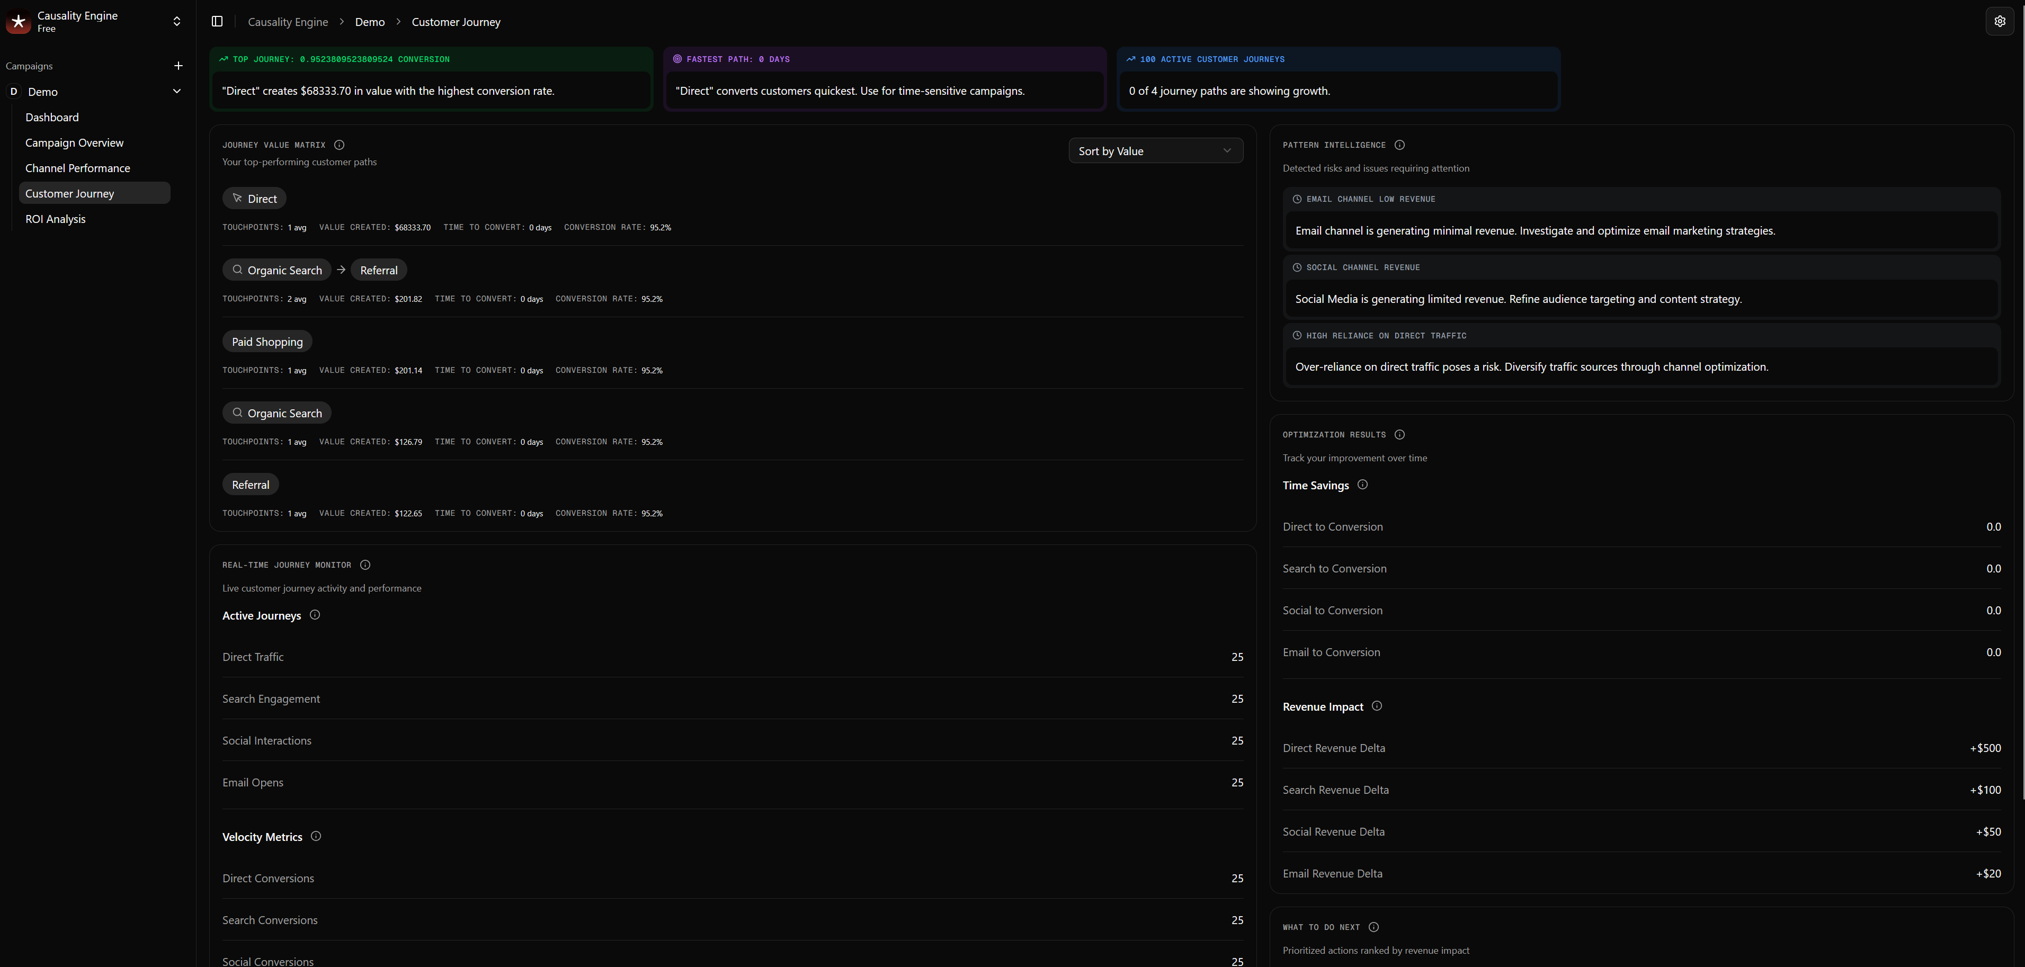Click the settings gear icon
The width and height of the screenshot is (2025, 967).
coord(2000,22)
